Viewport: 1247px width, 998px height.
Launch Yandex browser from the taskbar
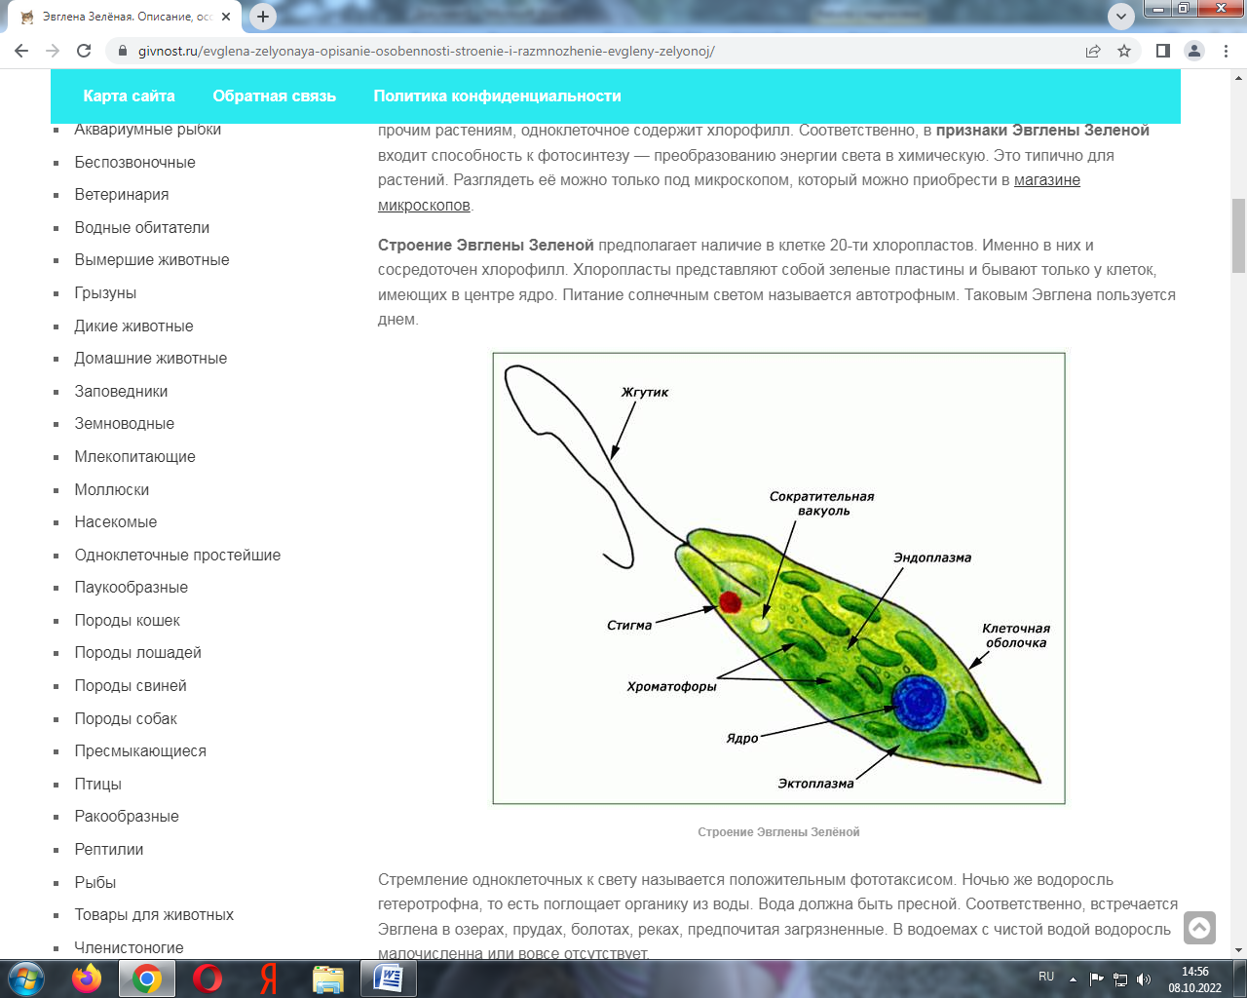(x=268, y=978)
